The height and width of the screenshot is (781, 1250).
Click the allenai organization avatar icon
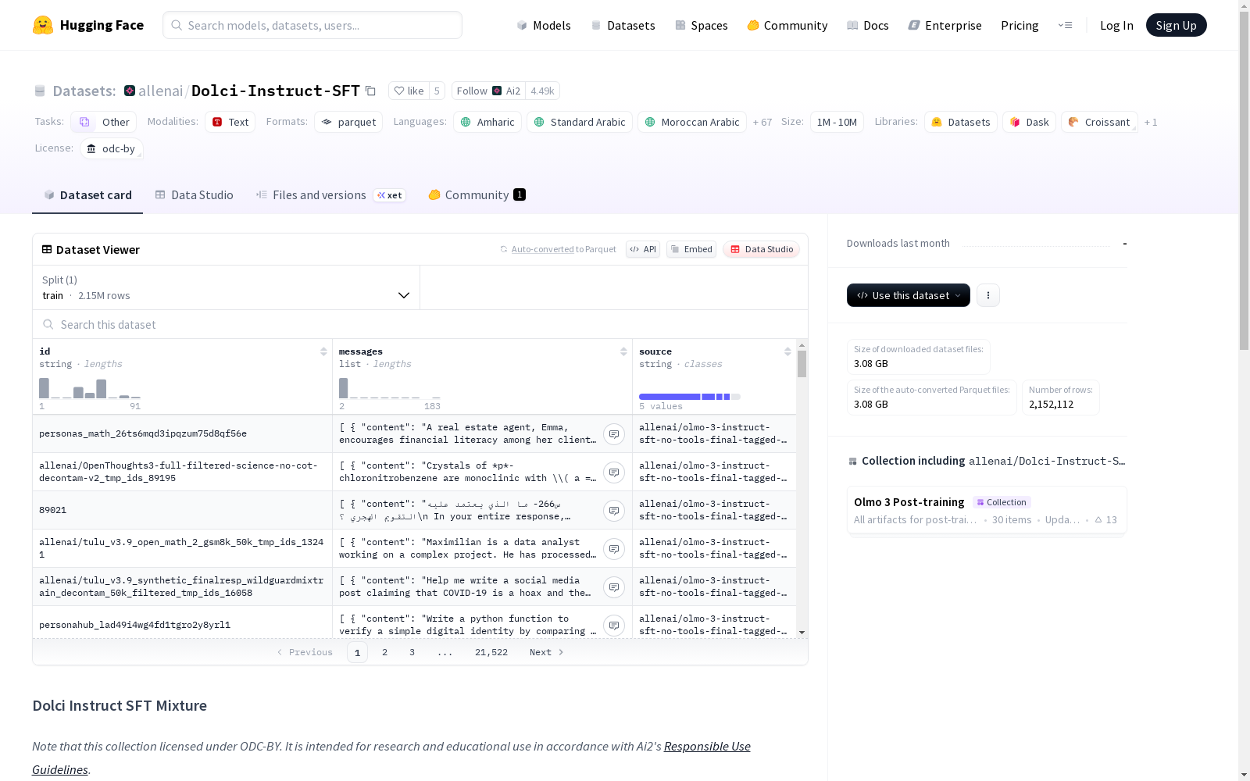coord(130,91)
